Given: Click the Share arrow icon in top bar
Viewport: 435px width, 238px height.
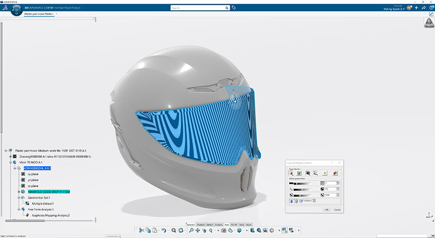Looking at the screenshot, I should click(x=423, y=8).
